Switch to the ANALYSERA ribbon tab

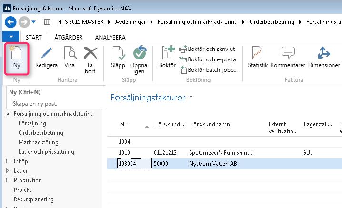(x=110, y=37)
